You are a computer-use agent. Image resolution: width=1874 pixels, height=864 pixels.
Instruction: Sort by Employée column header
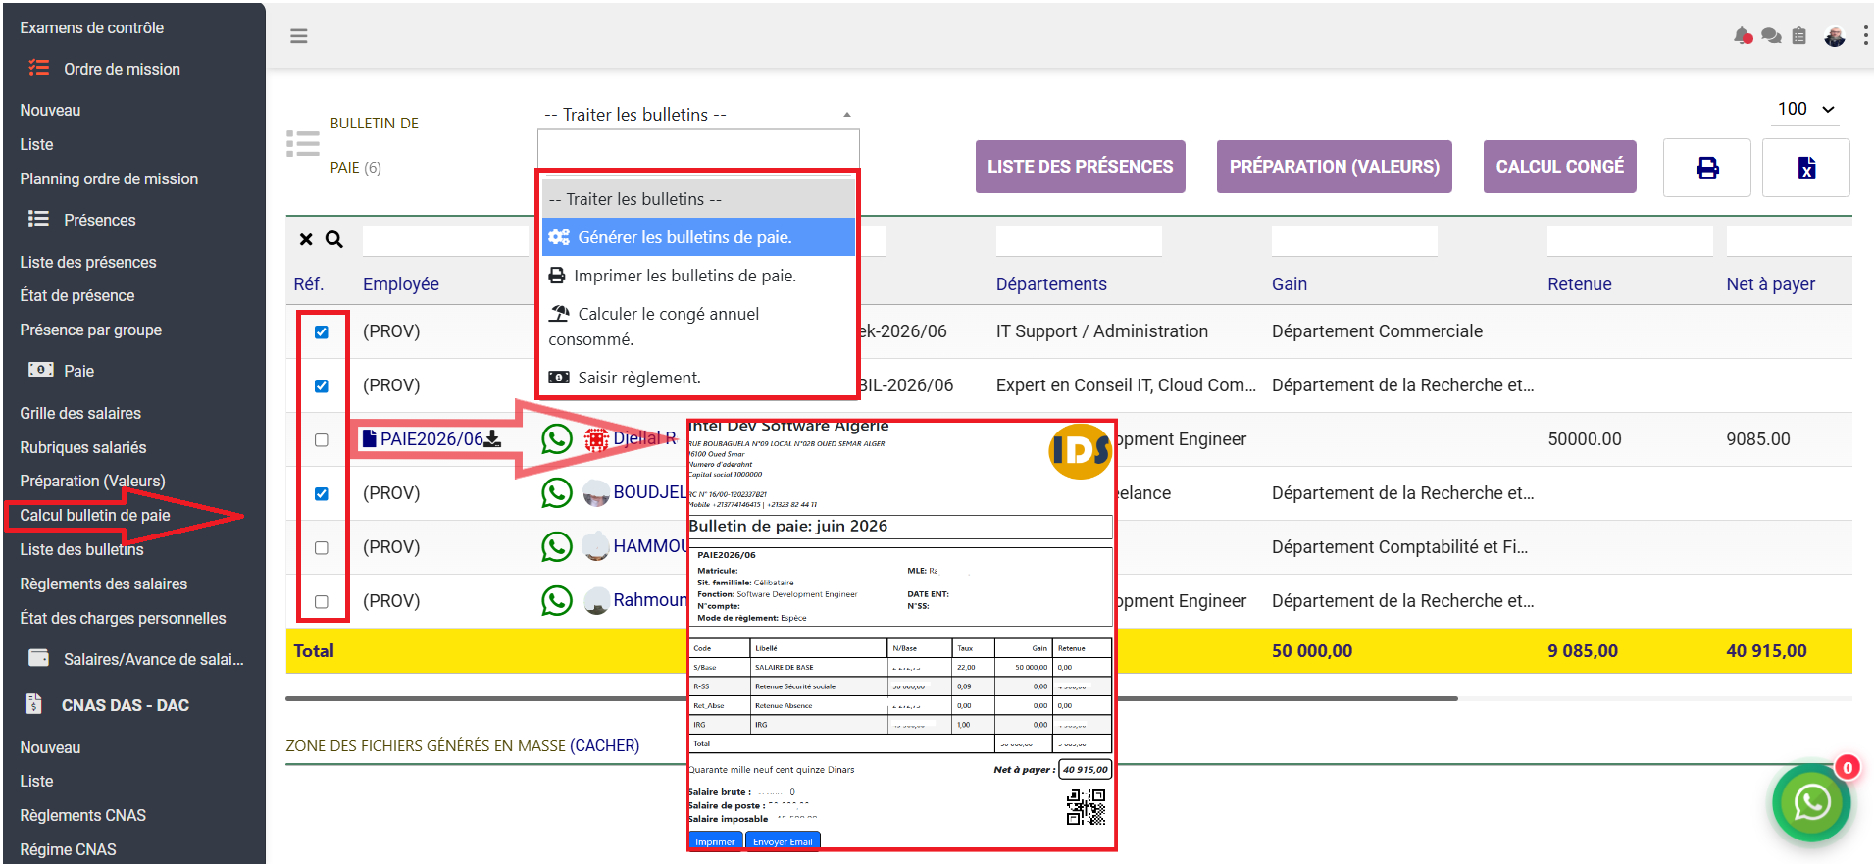(401, 284)
